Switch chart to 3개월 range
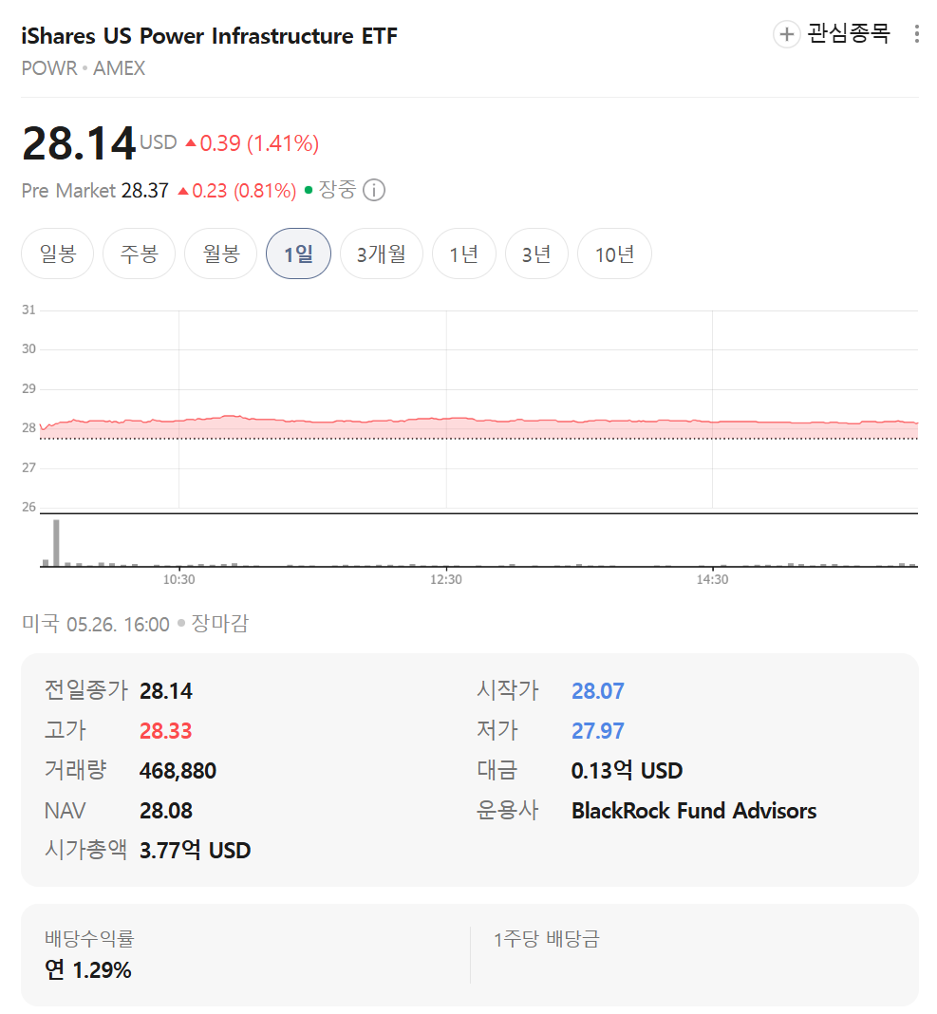This screenshot has height=1014, width=937. coord(382,253)
